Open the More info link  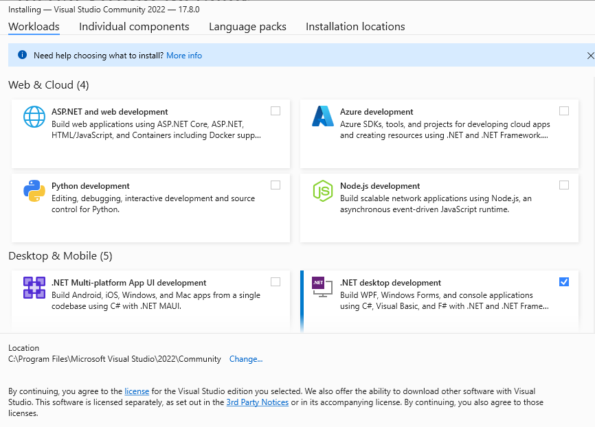184,56
